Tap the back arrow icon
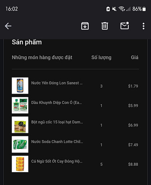151x185 pixels. point(8,26)
